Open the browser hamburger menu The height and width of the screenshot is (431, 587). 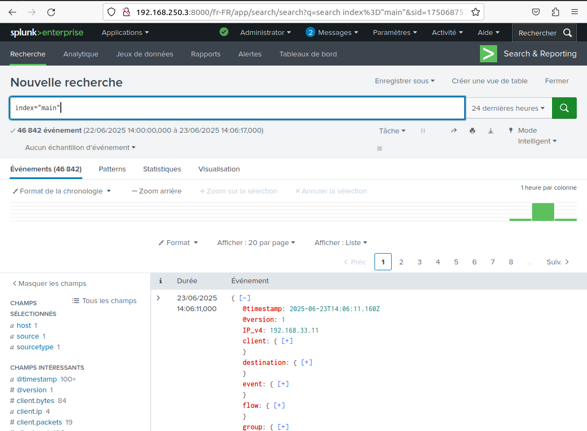pyautogui.click(x=575, y=12)
